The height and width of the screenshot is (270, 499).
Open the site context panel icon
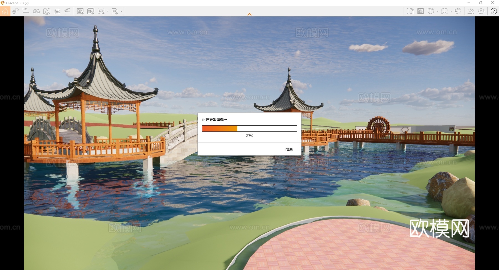click(421, 11)
